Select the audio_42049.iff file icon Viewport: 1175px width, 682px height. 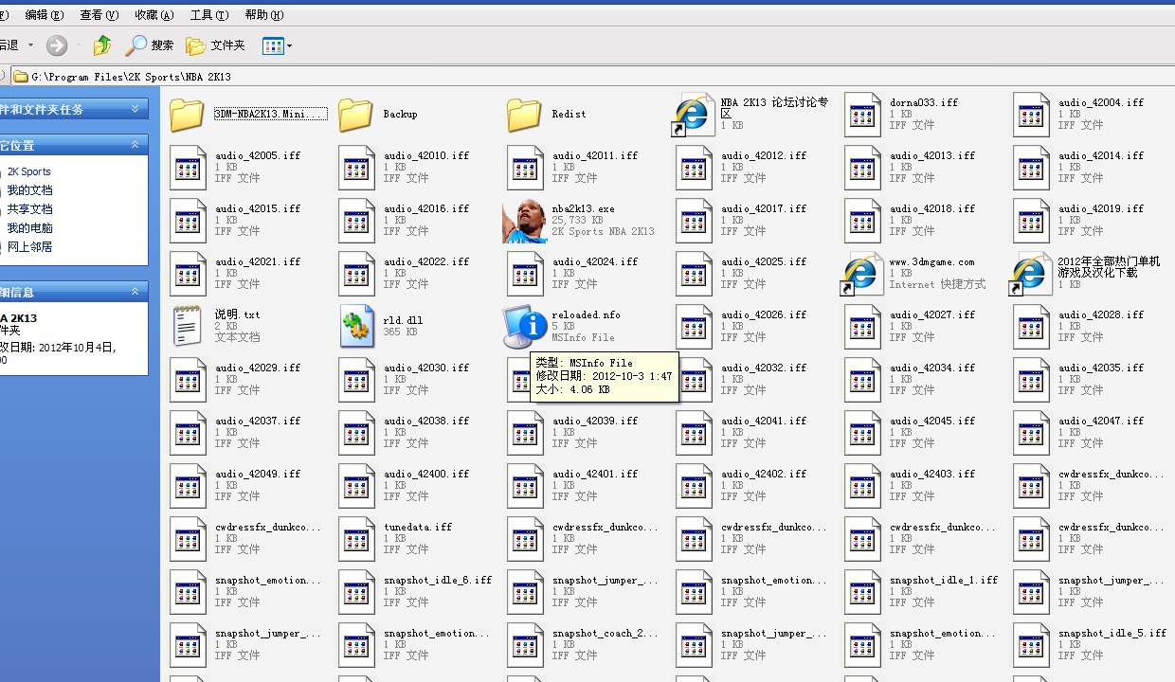(188, 486)
